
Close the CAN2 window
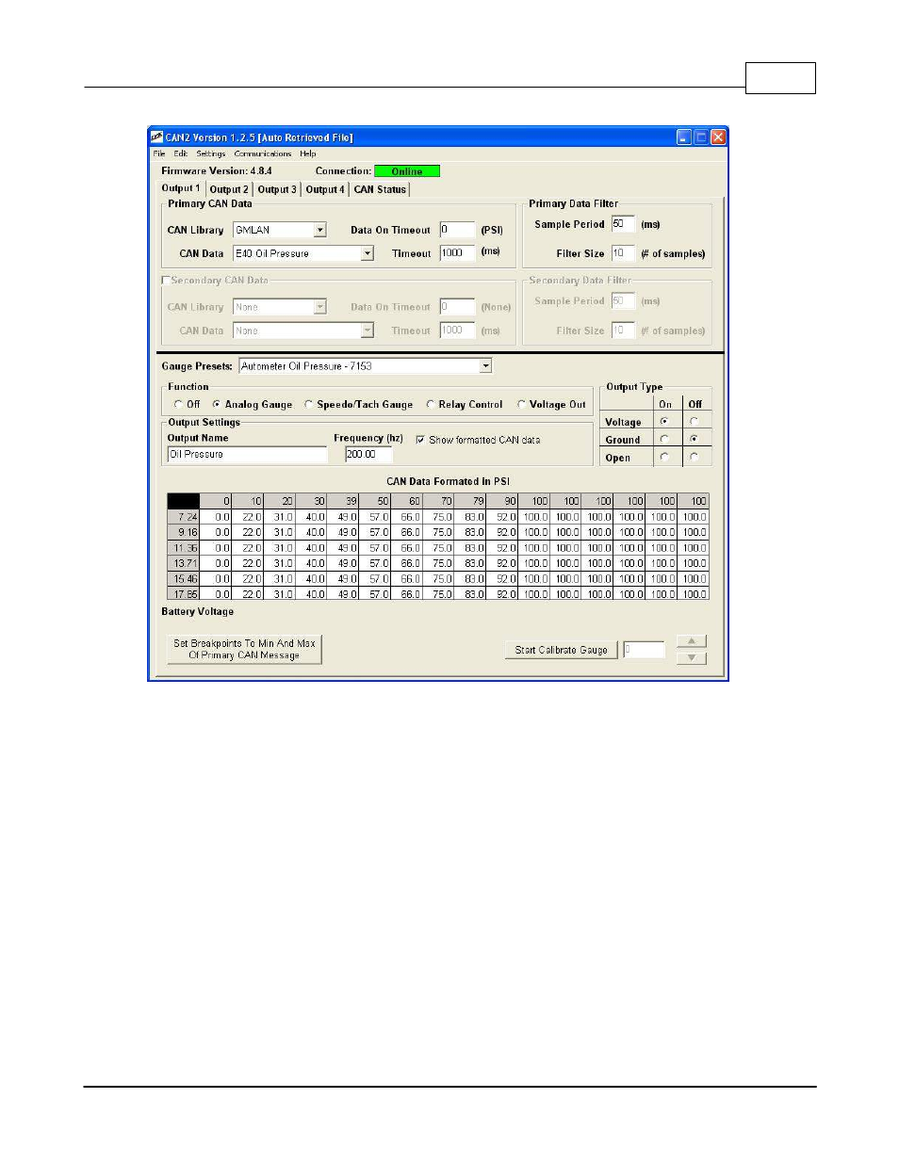click(718, 137)
